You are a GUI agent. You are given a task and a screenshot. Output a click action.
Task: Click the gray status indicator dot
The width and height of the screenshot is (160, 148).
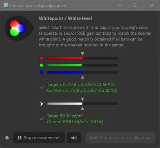7,138
